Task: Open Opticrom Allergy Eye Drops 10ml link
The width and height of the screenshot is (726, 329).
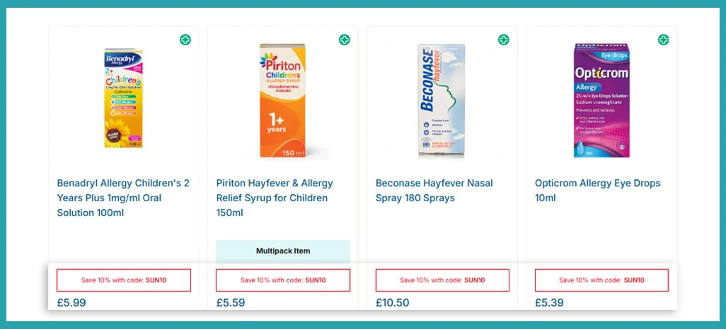Action: [597, 191]
